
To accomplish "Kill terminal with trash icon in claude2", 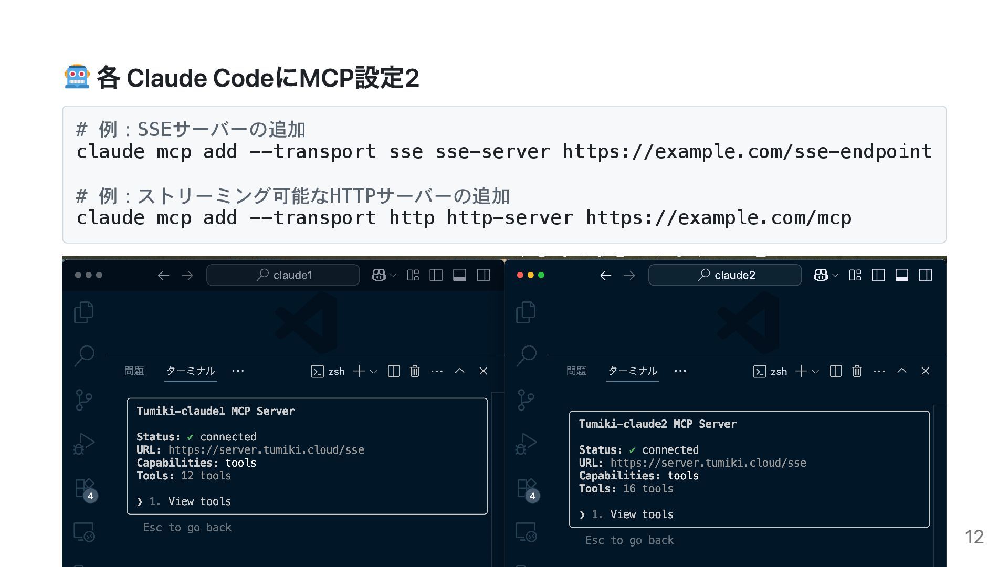I will [x=857, y=371].
